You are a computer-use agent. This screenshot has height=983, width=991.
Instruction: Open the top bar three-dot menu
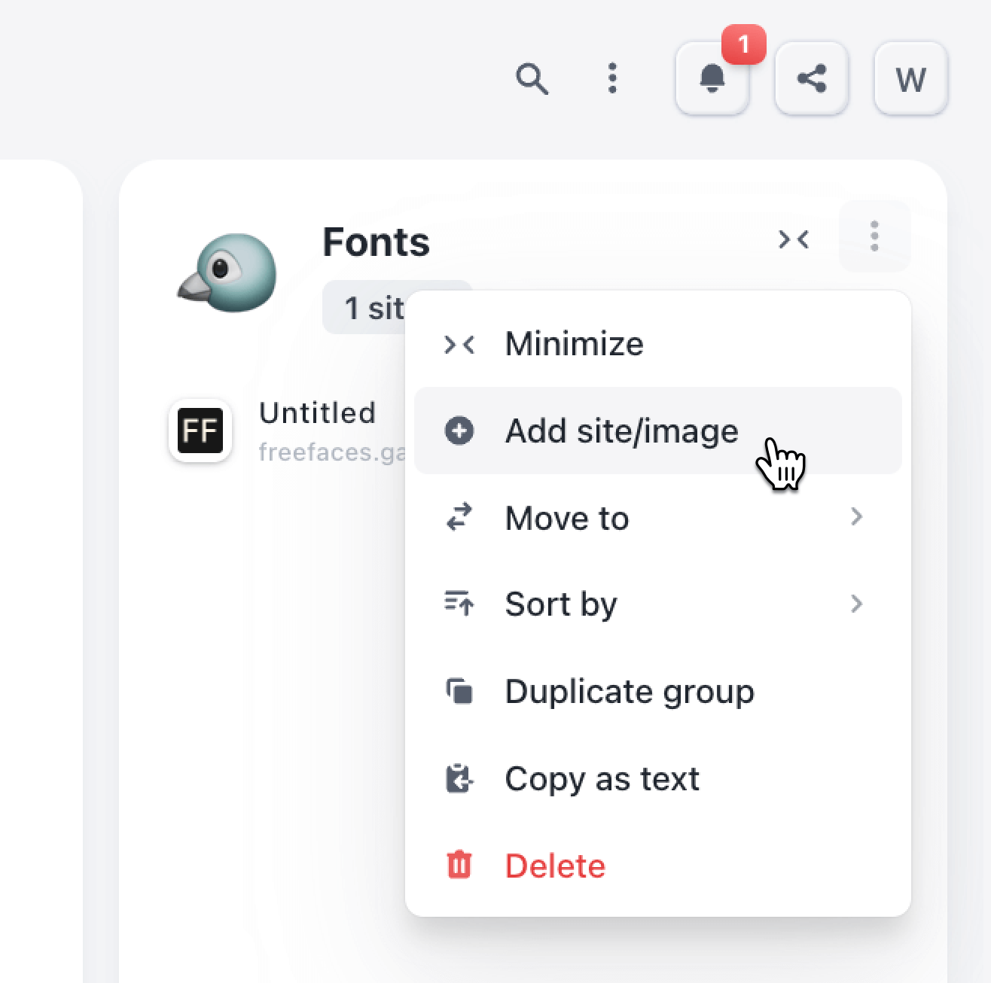612,78
